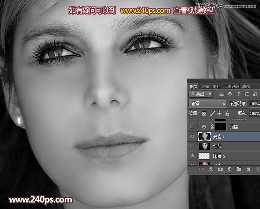260x209 pixels.
Task: Select the 细节 layer name
Action: (217, 146)
